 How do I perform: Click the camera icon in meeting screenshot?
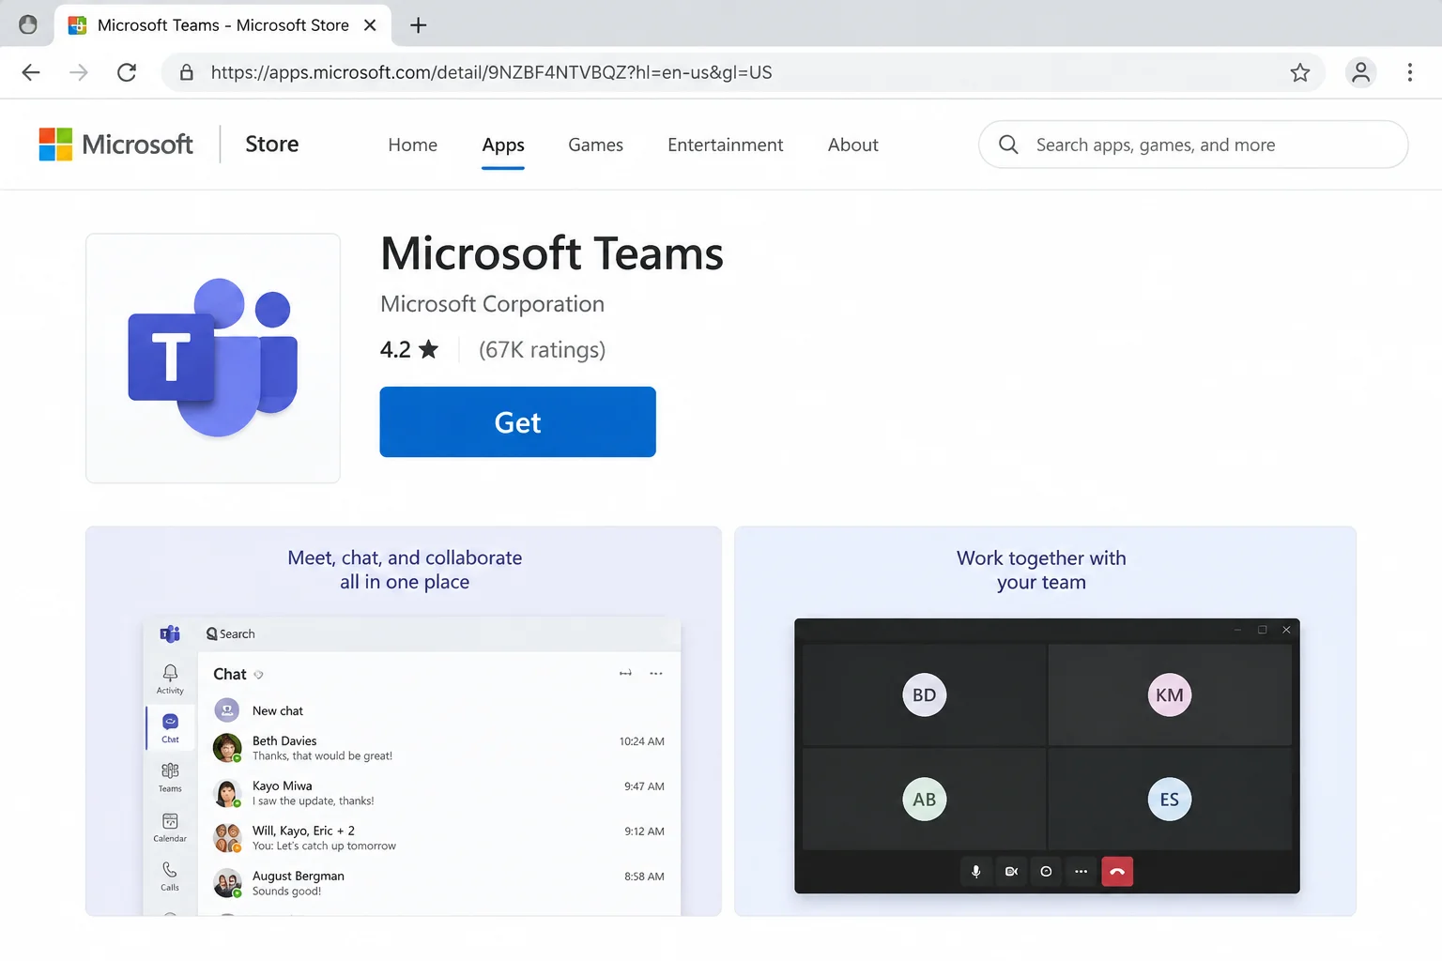(x=1011, y=872)
